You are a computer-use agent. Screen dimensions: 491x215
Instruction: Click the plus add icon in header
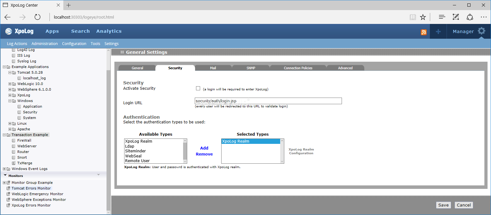pos(438,31)
